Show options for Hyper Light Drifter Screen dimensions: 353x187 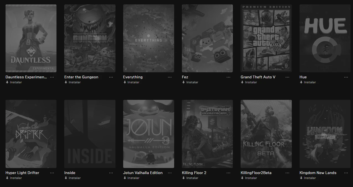click(x=52, y=173)
